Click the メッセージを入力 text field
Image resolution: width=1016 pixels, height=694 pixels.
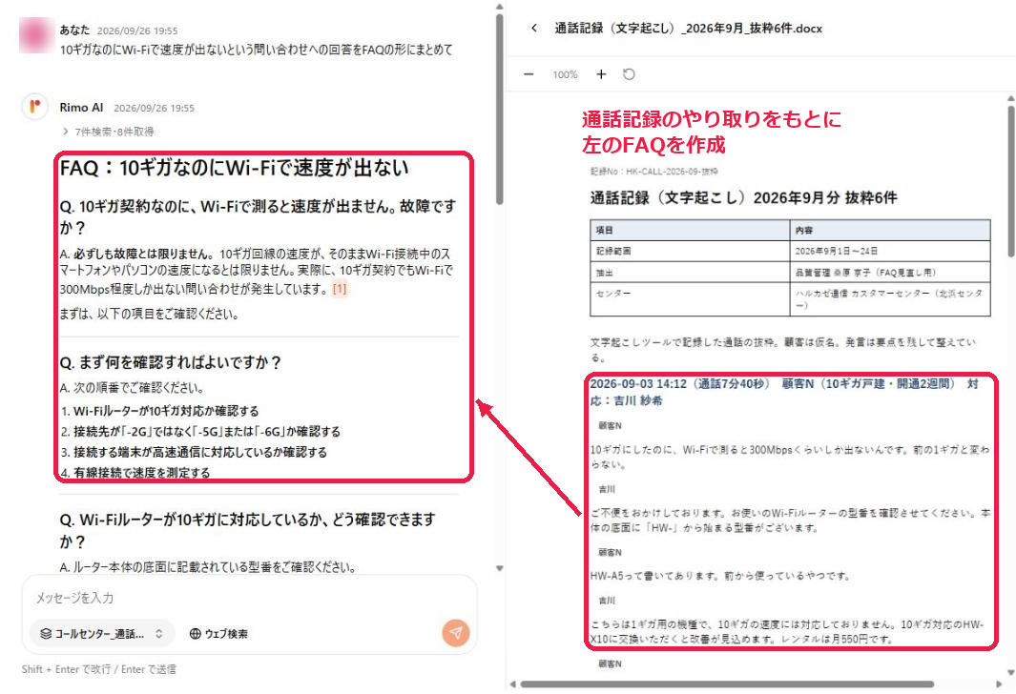point(249,598)
